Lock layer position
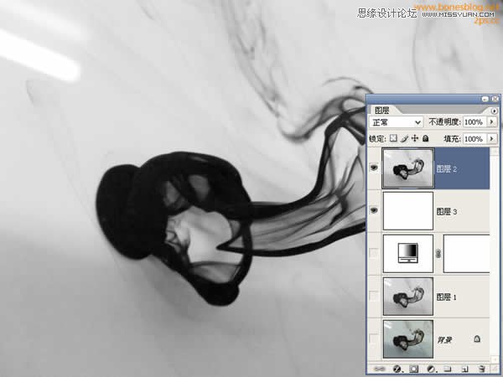This screenshot has height=377, width=503. [415, 138]
